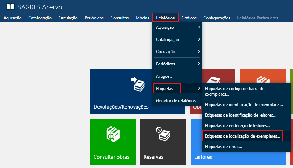The width and height of the screenshot is (293, 168).
Task: Open the Gráficos menu in menu bar
Action: coord(189,18)
